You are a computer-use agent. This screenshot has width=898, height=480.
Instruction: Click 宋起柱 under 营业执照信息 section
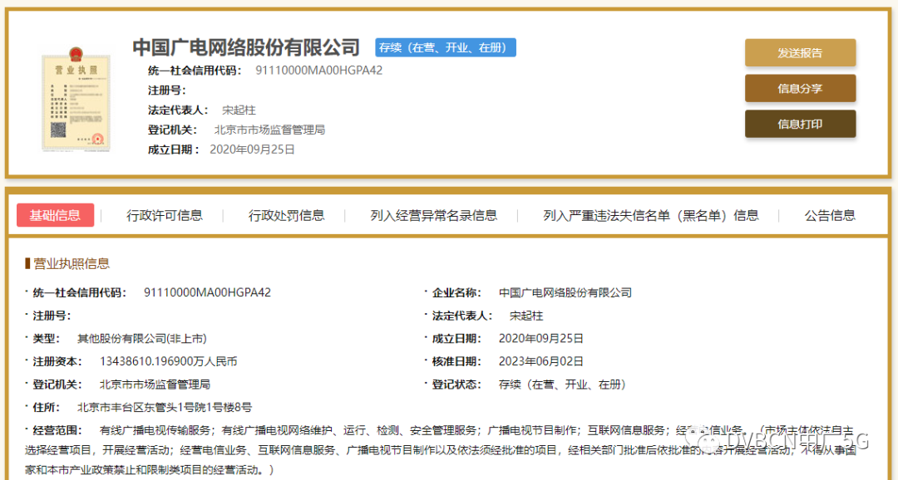[x=526, y=316]
